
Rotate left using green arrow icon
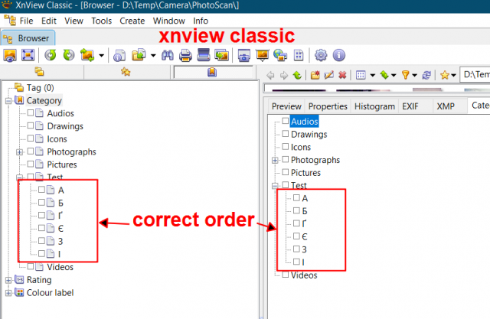pyautogui.click(x=50, y=55)
